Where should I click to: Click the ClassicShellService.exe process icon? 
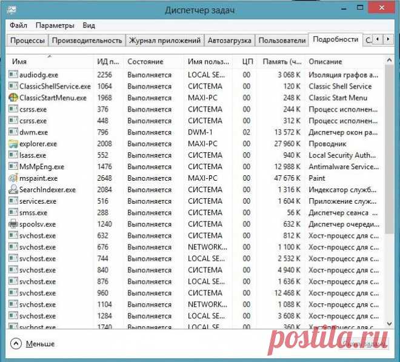(13, 86)
